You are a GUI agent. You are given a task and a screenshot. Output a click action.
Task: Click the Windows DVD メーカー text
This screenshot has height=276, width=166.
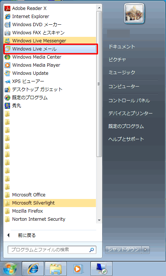[x=37, y=24]
